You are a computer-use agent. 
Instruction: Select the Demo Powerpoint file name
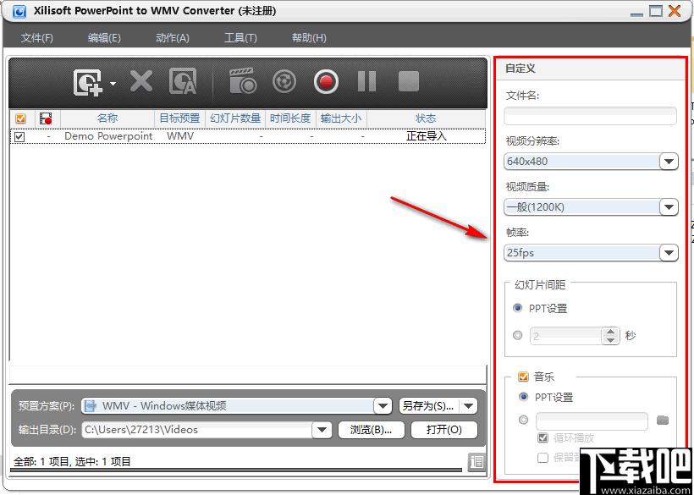[108, 136]
